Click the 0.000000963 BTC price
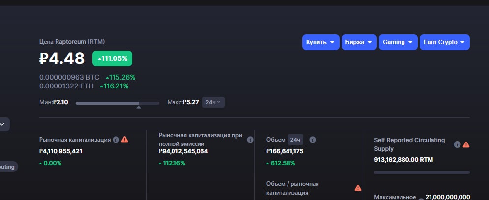 [x=69, y=77]
